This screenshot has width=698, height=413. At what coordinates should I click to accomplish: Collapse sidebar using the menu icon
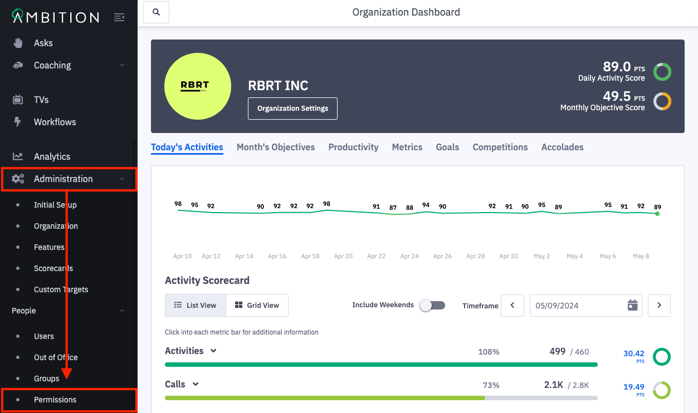pyautogui.click(x=119, y=17)
